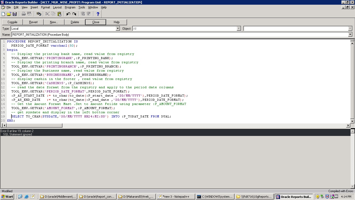
Task: Click the blue Help question mark icon
Action: point(98,14)
